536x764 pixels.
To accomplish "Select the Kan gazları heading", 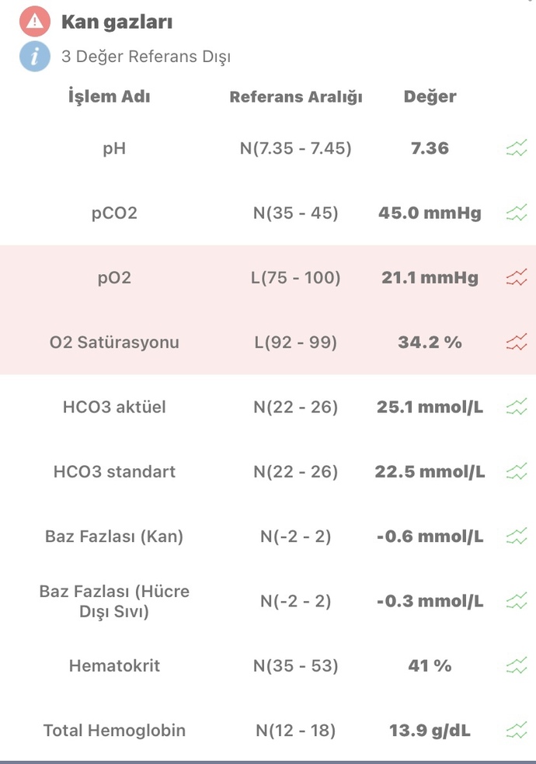I will pyautogui.click(x=117, y=23).
